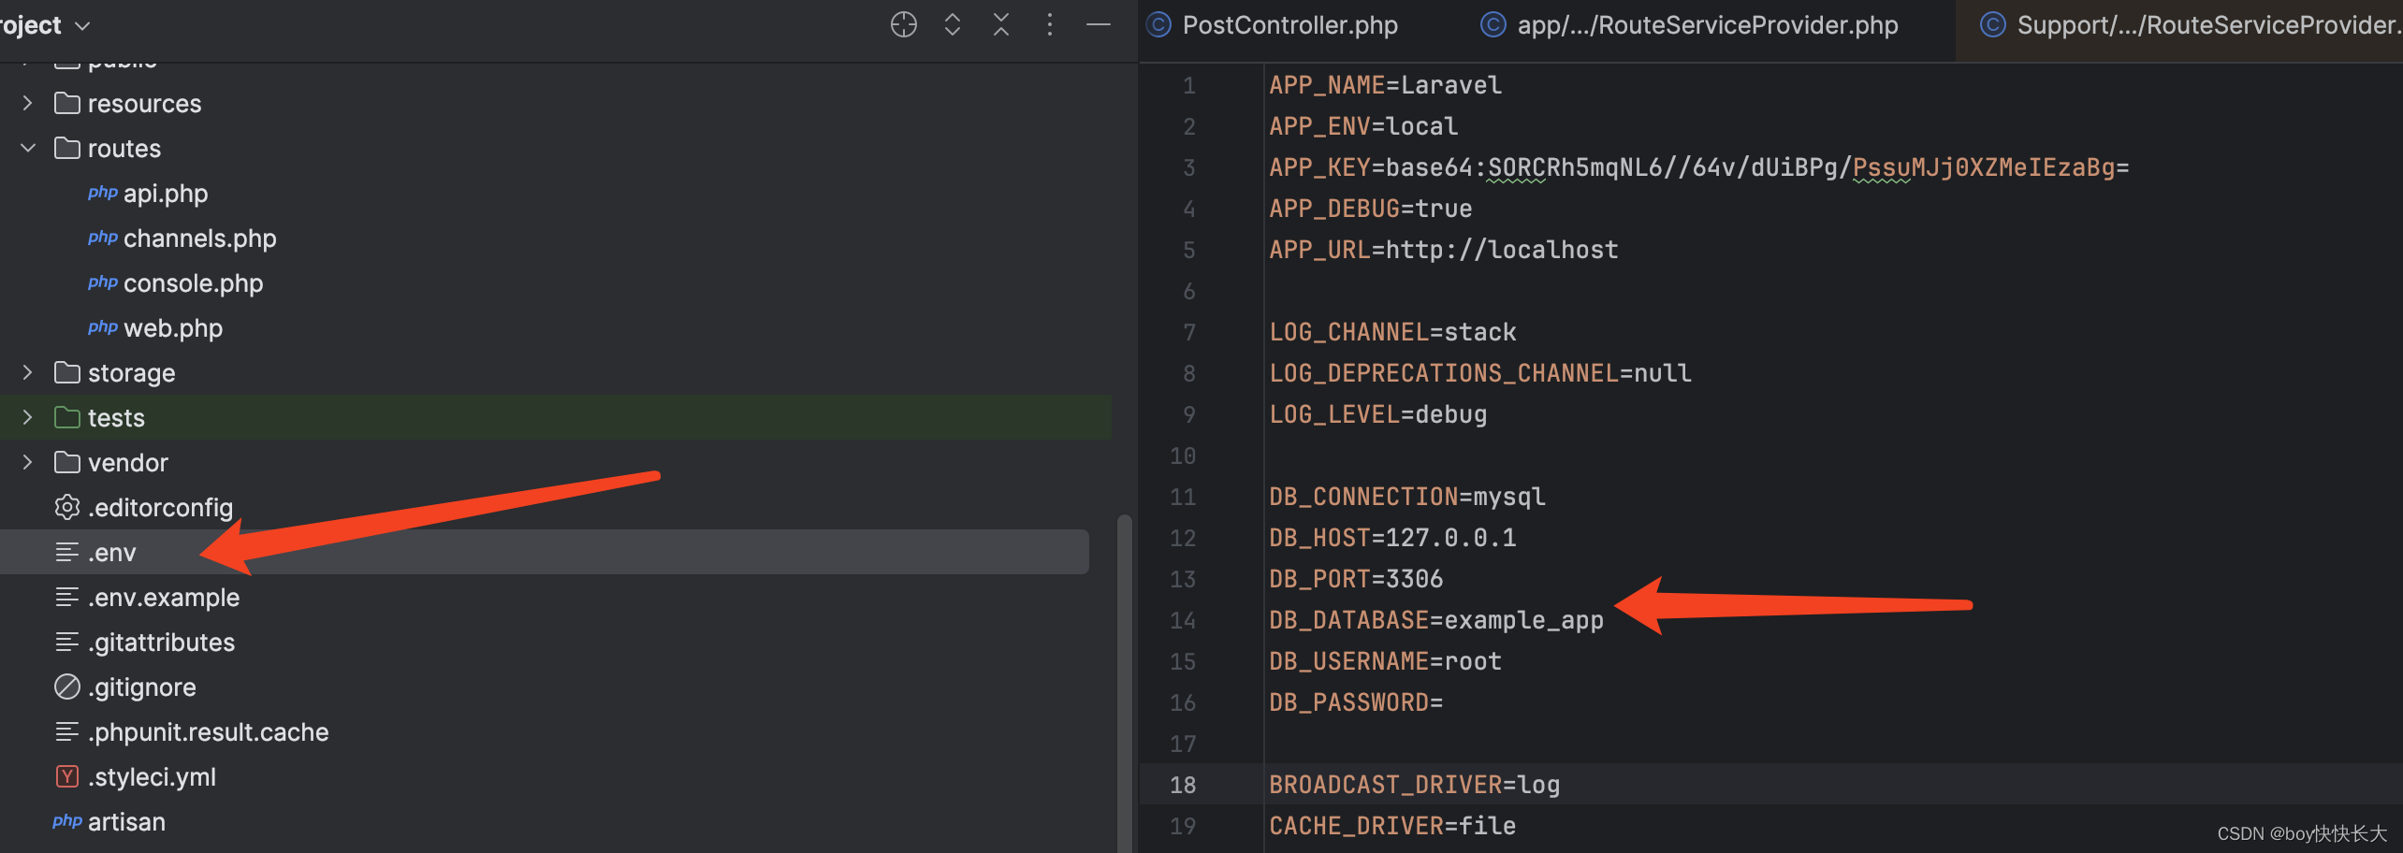Screen dimensions: 2403x853
Task: Click the text file icon of .gitattributes
Action: 66,642
